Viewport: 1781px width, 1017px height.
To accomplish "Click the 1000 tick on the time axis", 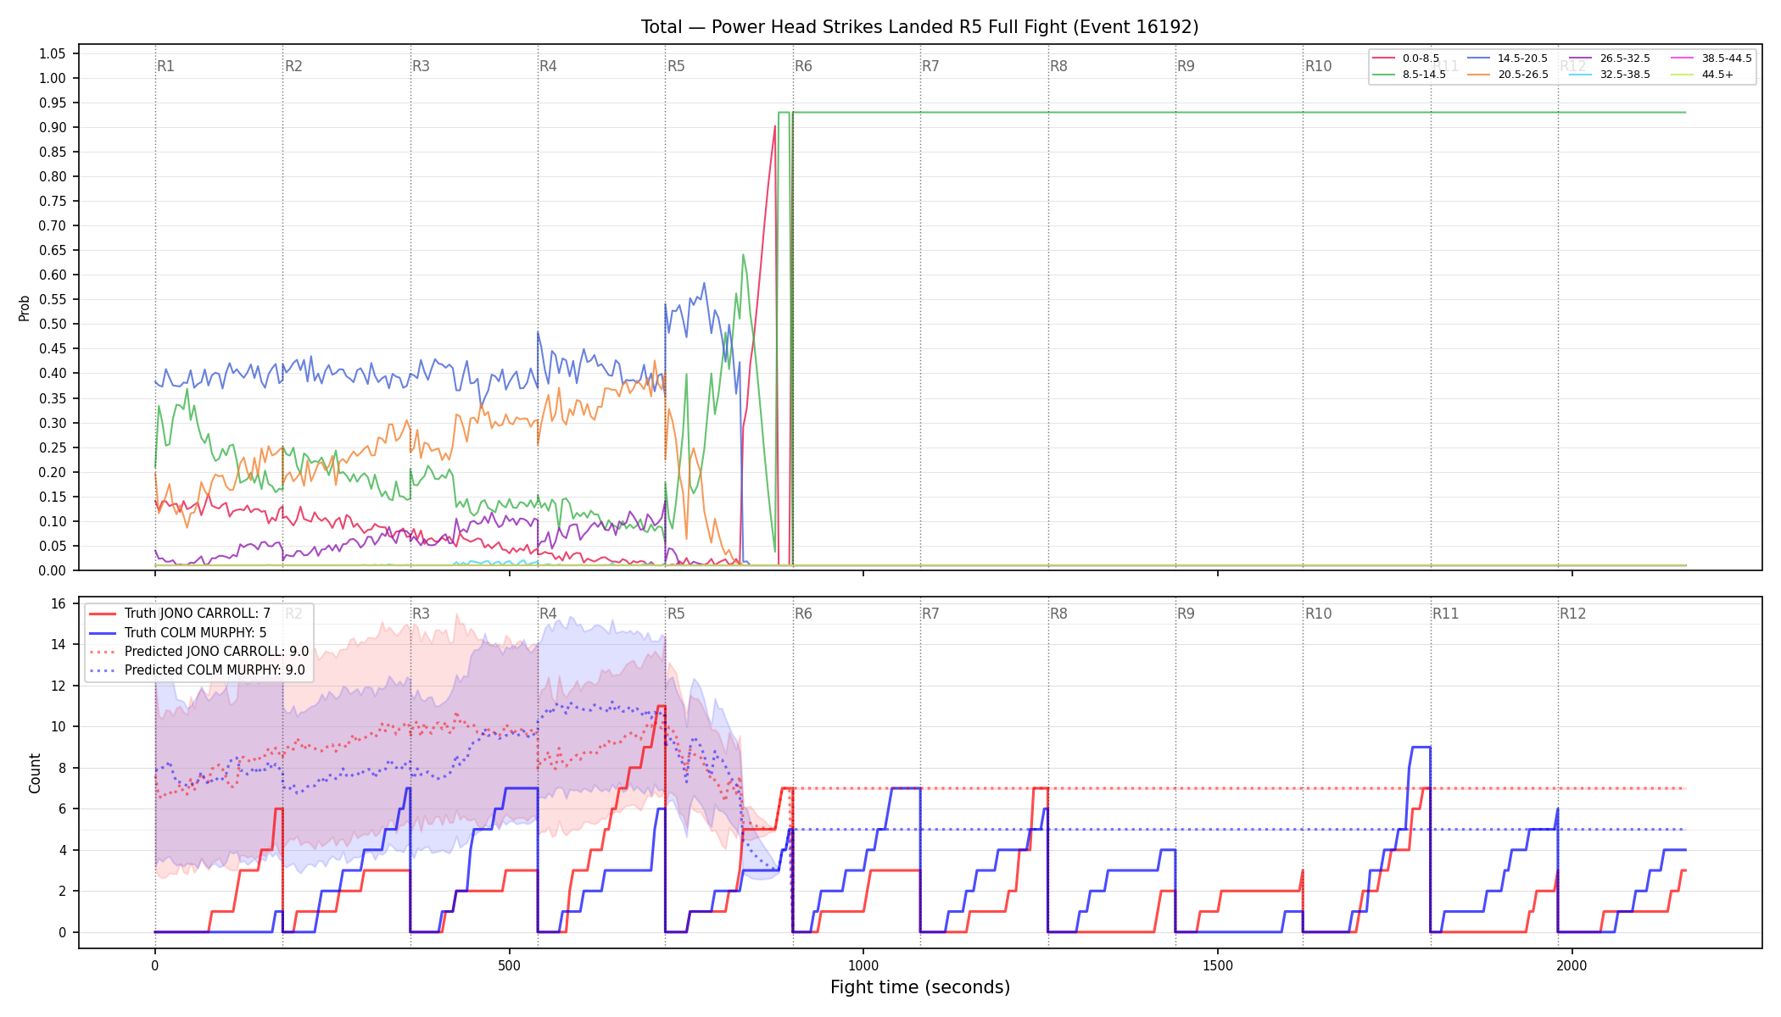I will [863, 965].
